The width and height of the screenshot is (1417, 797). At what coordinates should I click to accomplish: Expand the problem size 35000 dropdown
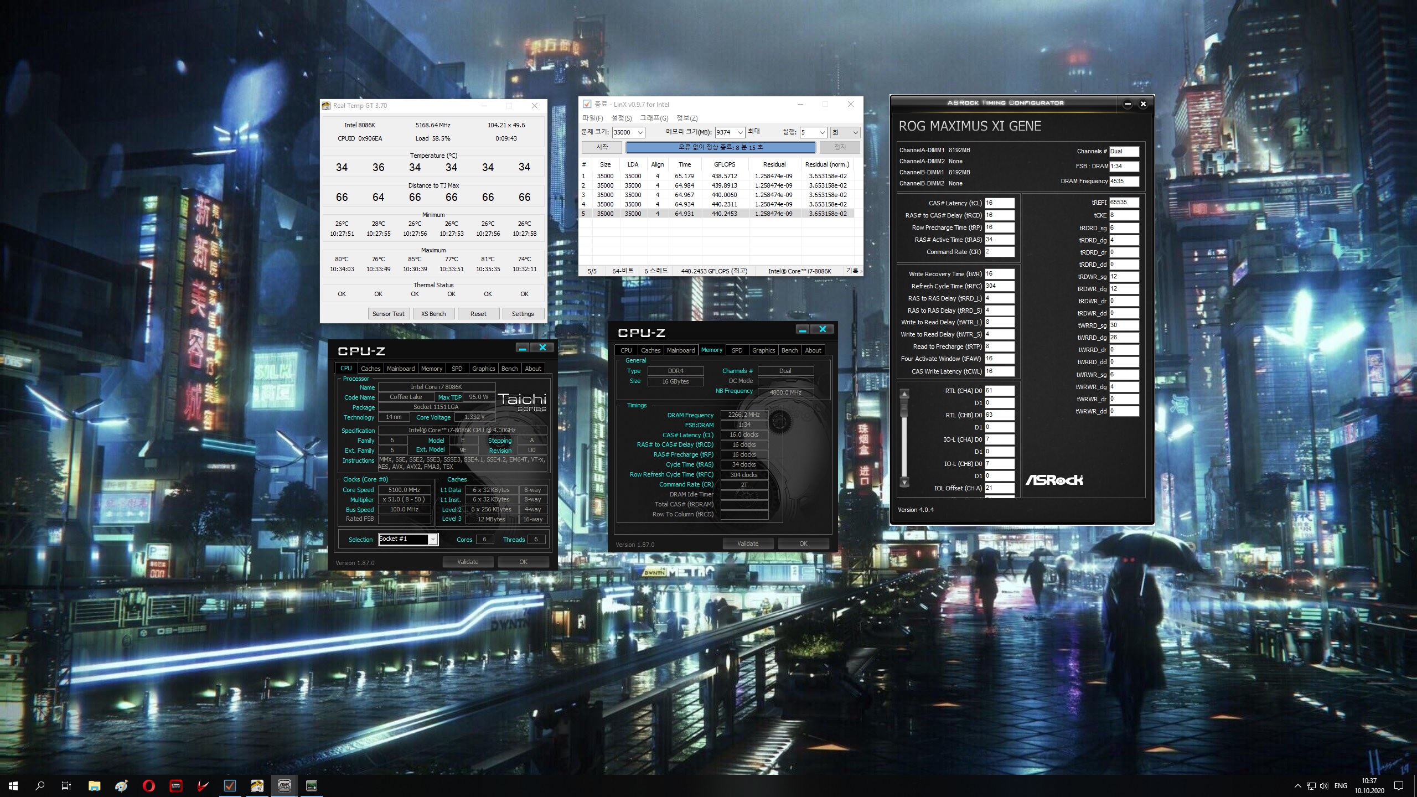click(640, 132)
